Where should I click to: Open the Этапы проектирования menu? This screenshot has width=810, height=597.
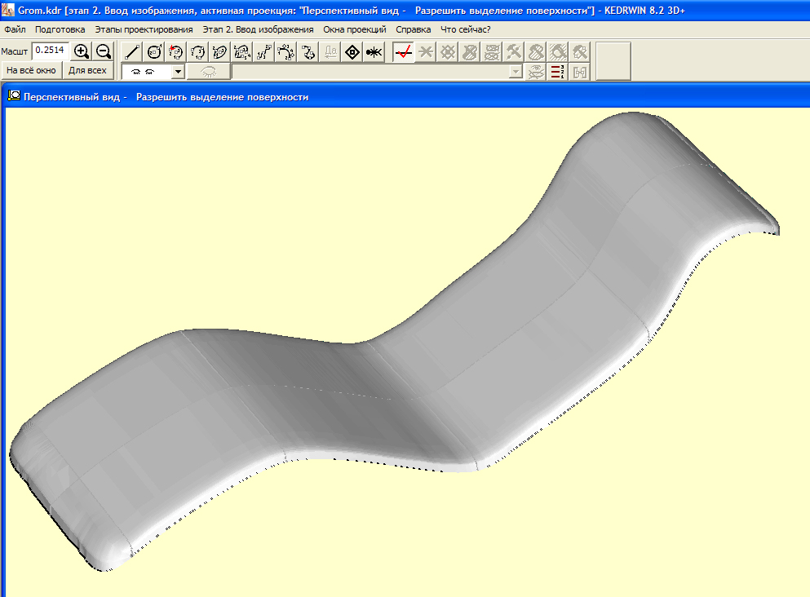(144, 29)
